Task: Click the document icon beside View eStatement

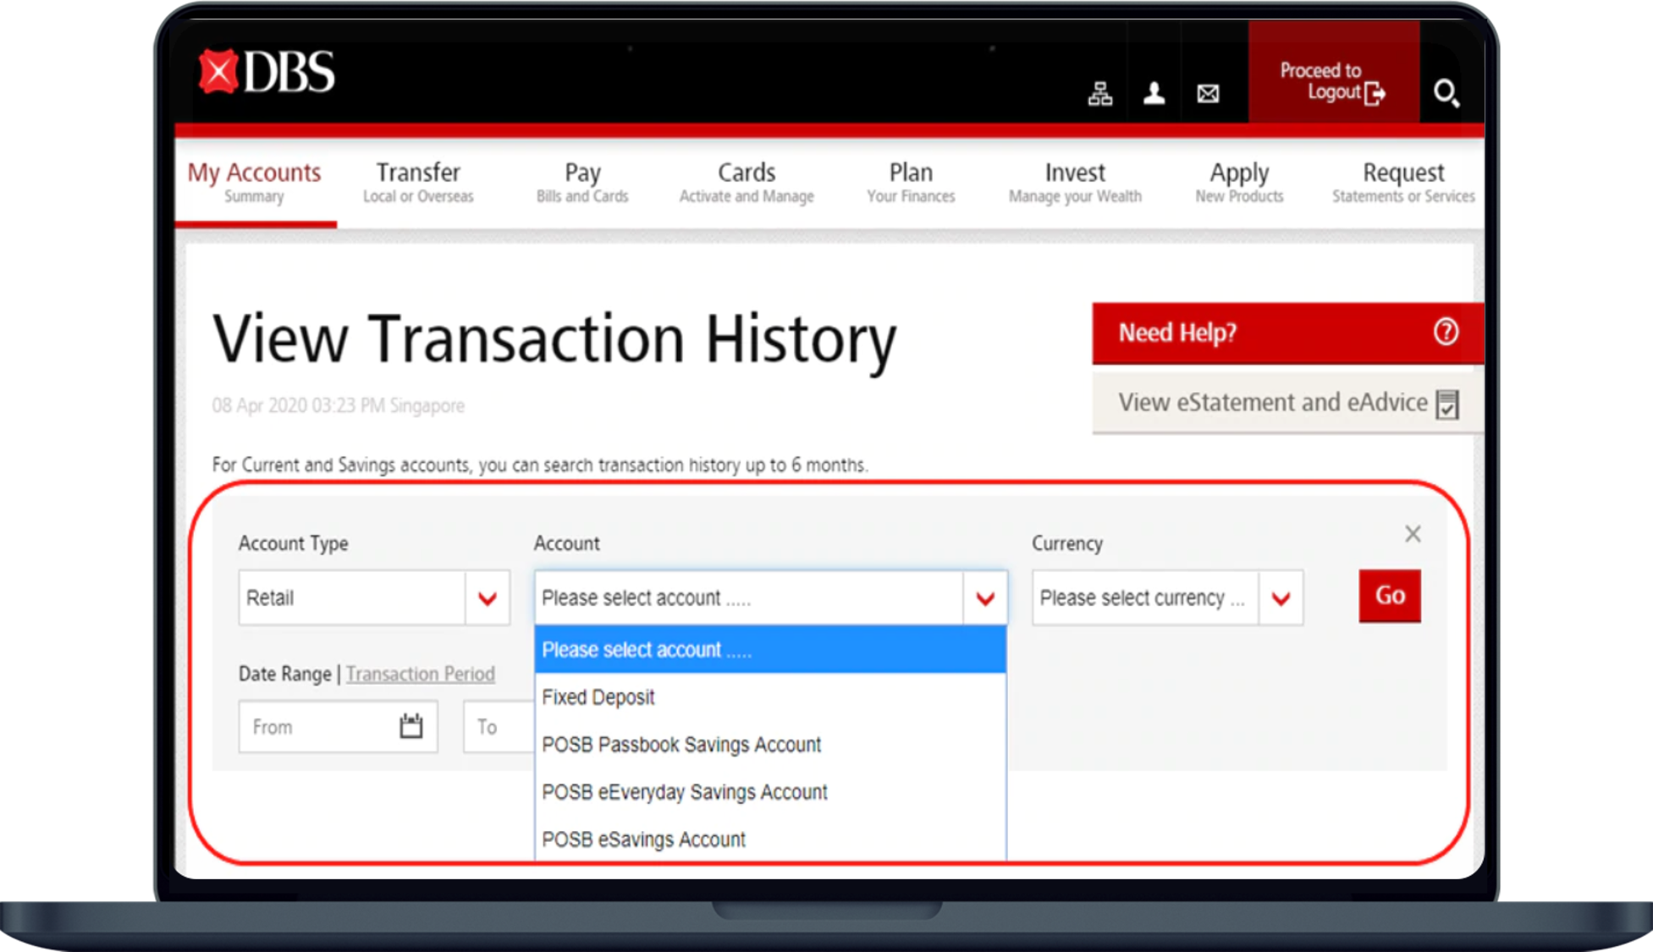Action: point(1448,404)
